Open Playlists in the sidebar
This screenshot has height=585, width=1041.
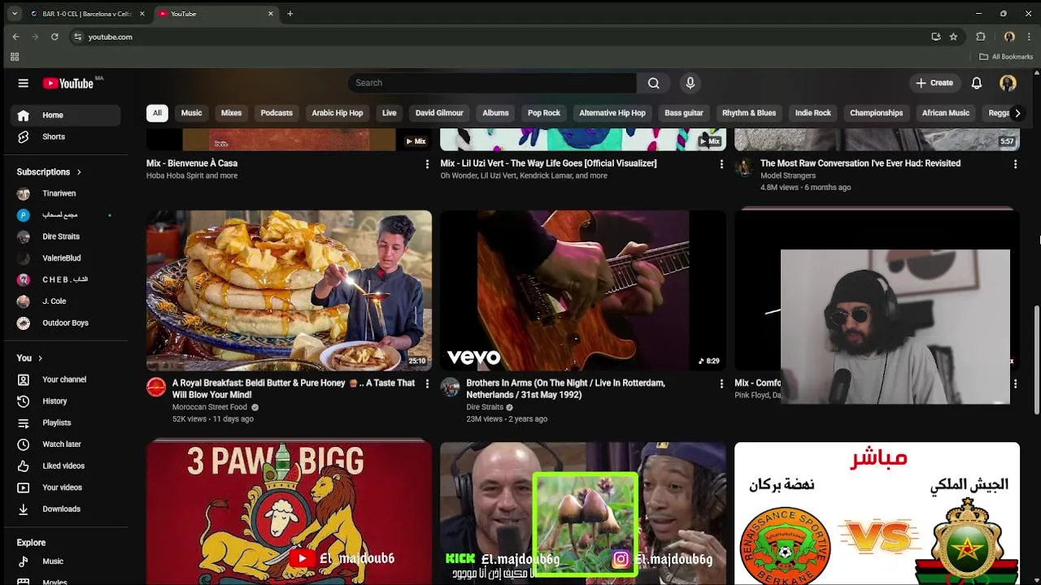[x=65, y=422]
